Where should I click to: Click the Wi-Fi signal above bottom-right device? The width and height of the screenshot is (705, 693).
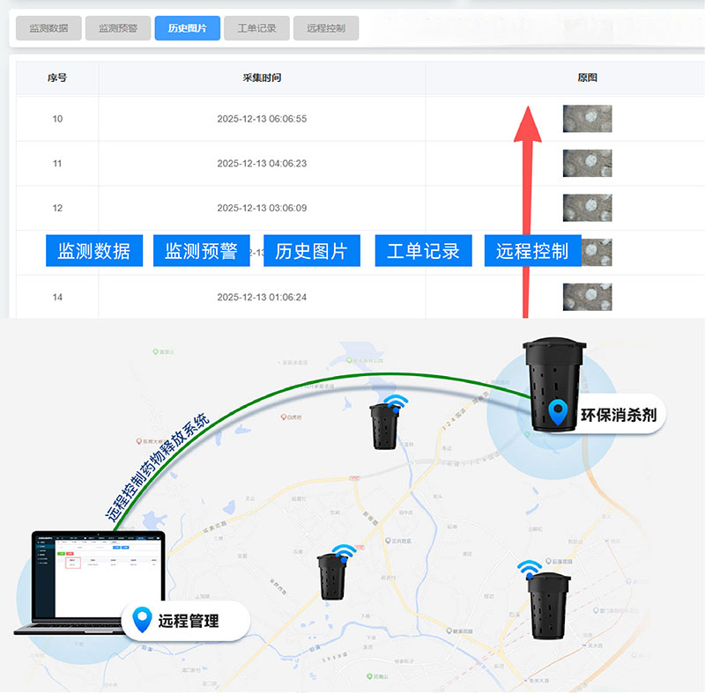tap(529, 566)
